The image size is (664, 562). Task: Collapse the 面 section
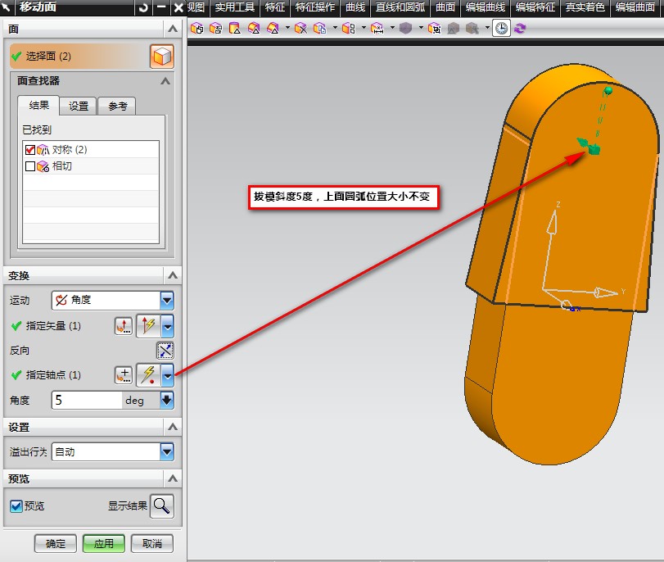pos(173,29)
